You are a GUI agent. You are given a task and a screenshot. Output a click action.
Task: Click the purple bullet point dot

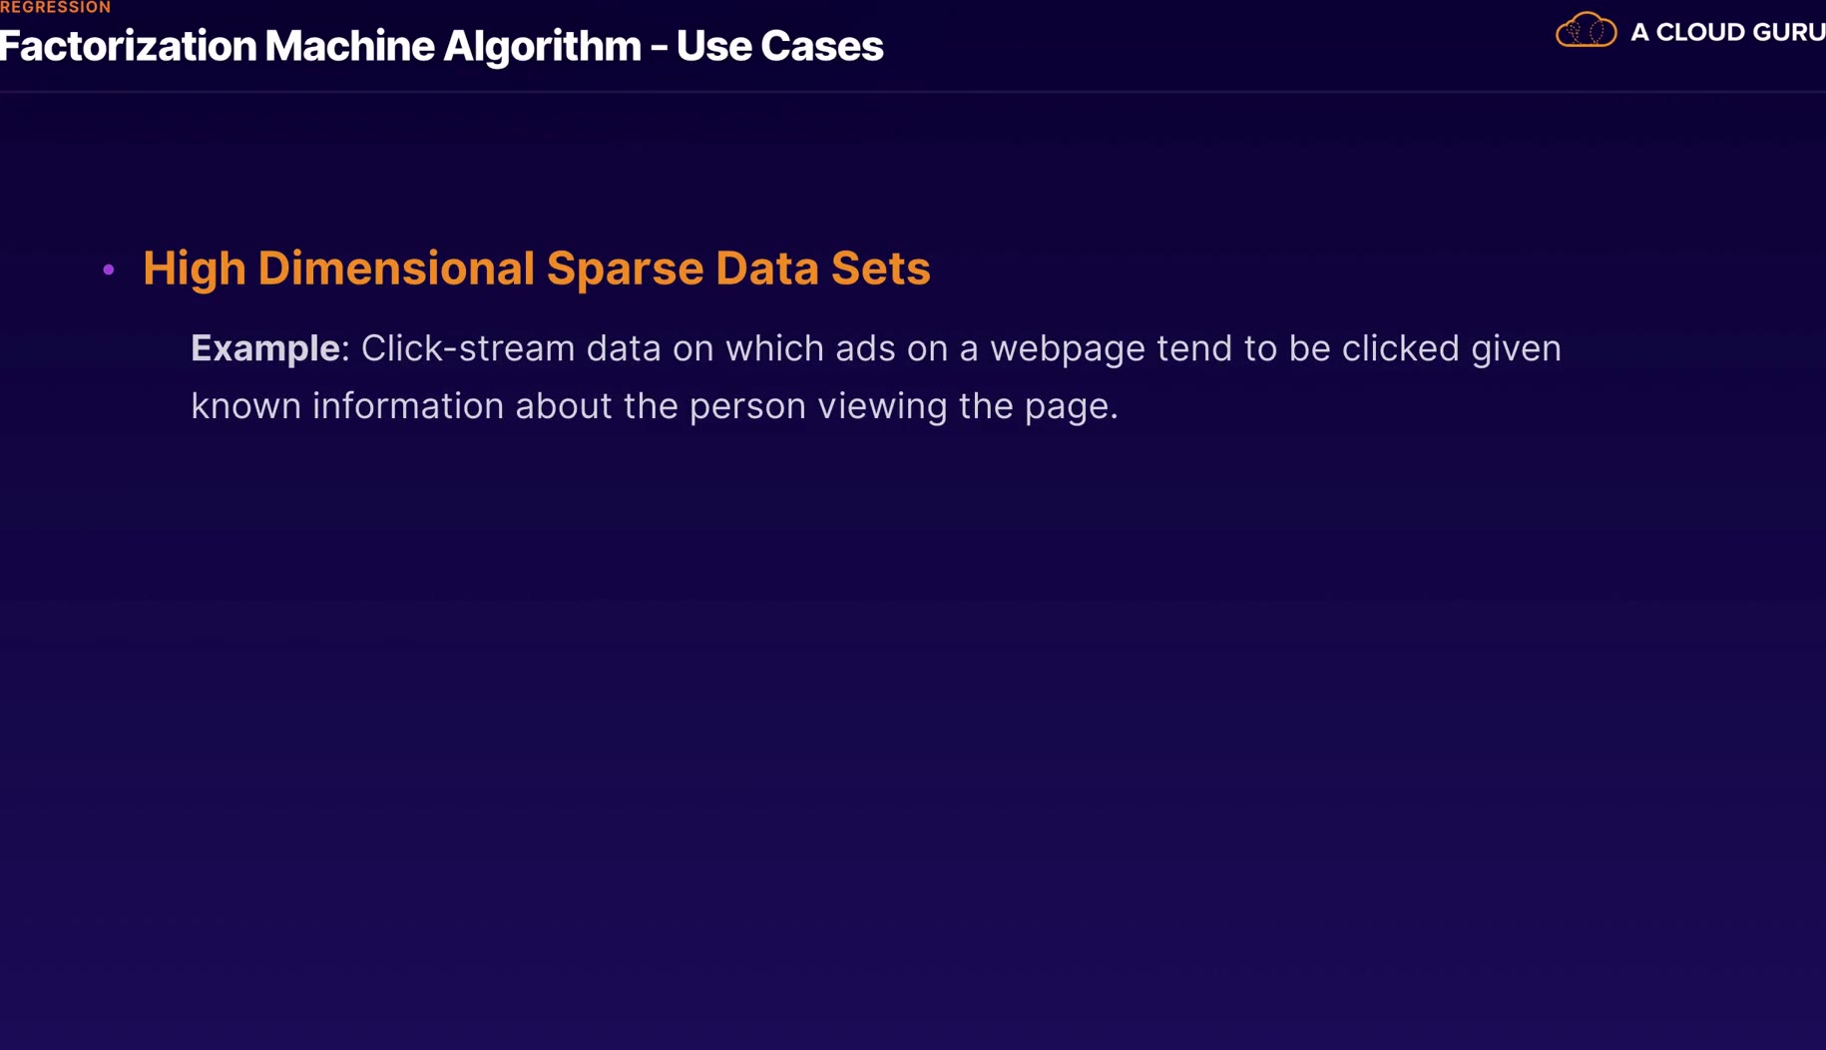(109, 269)
